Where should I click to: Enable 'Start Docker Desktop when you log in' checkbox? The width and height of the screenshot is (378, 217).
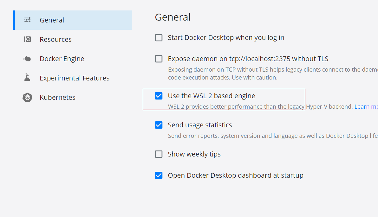pos(159,38)
